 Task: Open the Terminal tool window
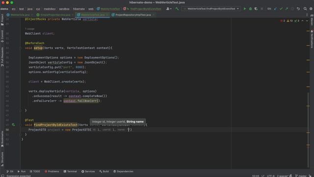click(x=70, y=172)
